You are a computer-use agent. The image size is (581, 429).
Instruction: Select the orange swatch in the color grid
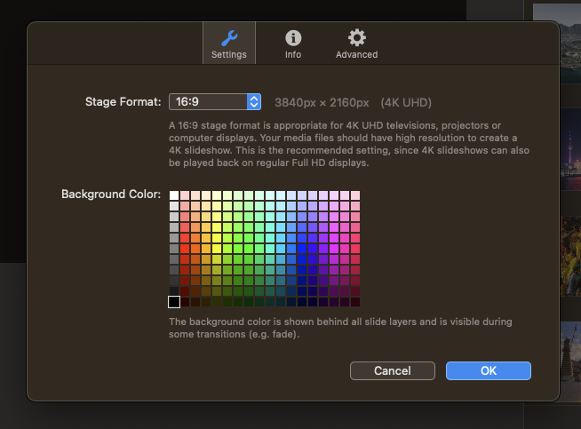pyautogui.click(x=195, y=249)
